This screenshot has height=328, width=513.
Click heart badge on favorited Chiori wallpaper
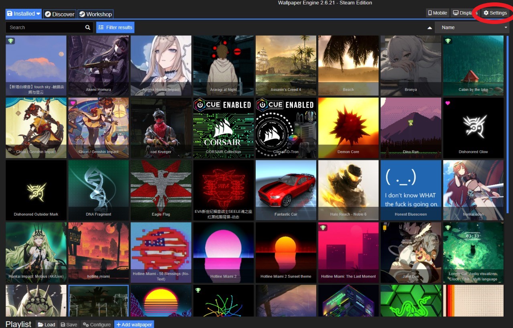pyautogui.click(x=73, y=103)
